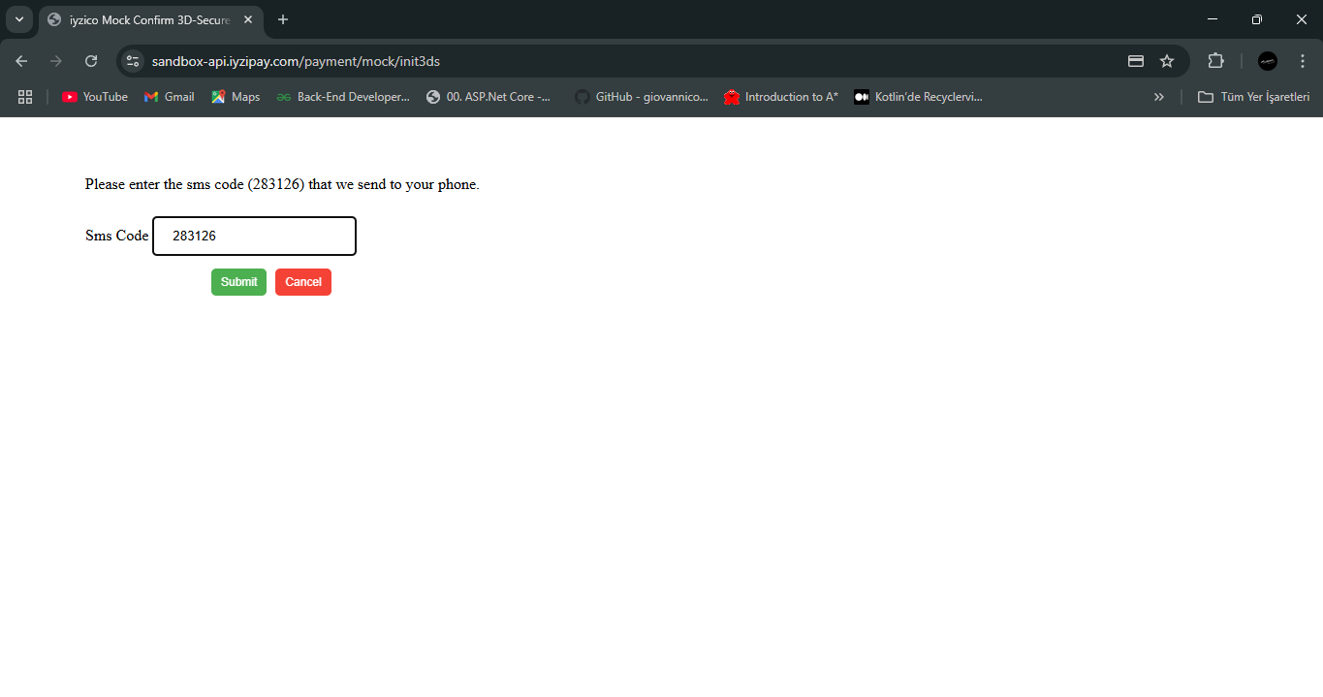Open a new tab with plus button
The height and width of the screenshot is (697, 1323).
pos(283,19)
